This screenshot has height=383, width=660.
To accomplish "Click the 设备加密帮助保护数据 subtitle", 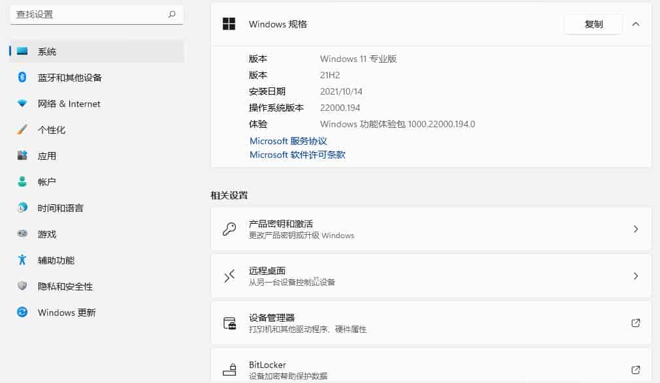I will [288, 376].
